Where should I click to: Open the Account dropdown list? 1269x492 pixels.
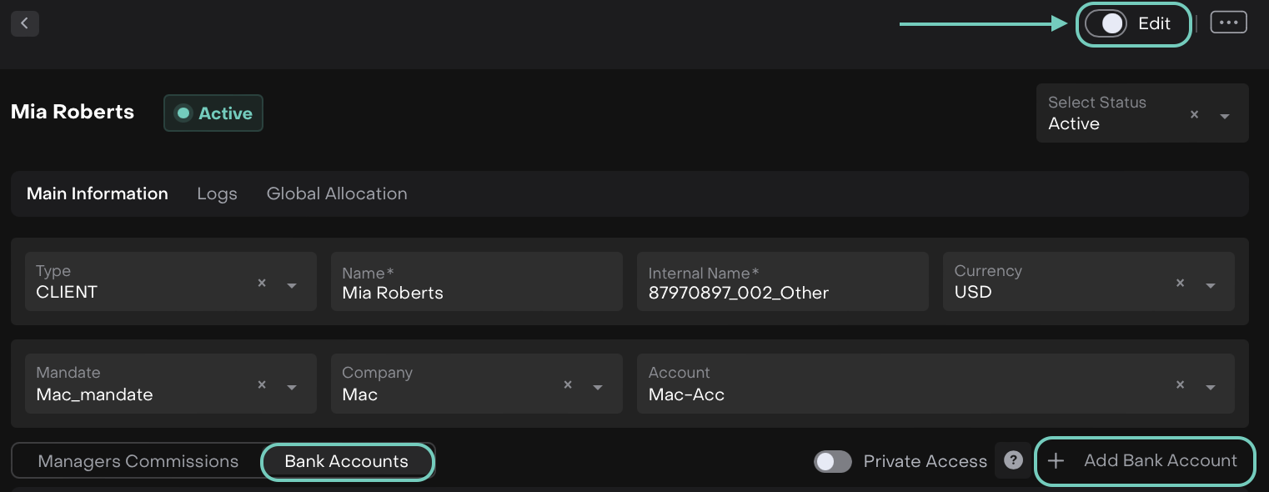1210,387
